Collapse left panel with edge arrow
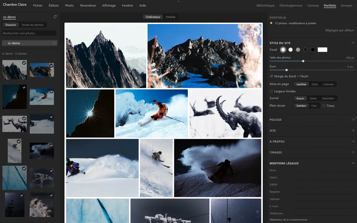Image resolution: width=357 pixels, height=223 pixels. click(1, 118)
